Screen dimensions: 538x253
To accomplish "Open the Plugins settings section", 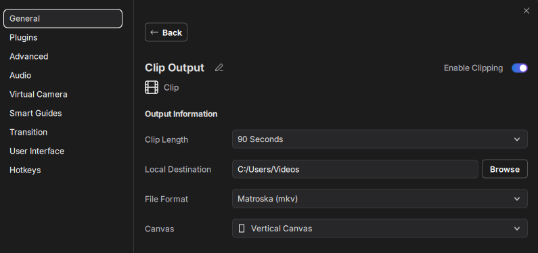I will tap(23, 37).
